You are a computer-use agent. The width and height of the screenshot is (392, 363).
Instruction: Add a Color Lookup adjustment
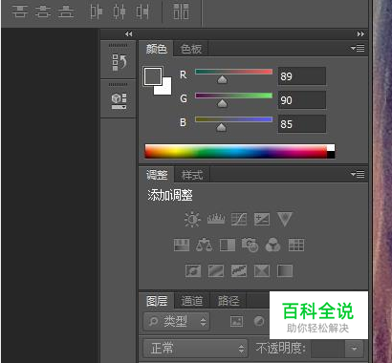296,246
